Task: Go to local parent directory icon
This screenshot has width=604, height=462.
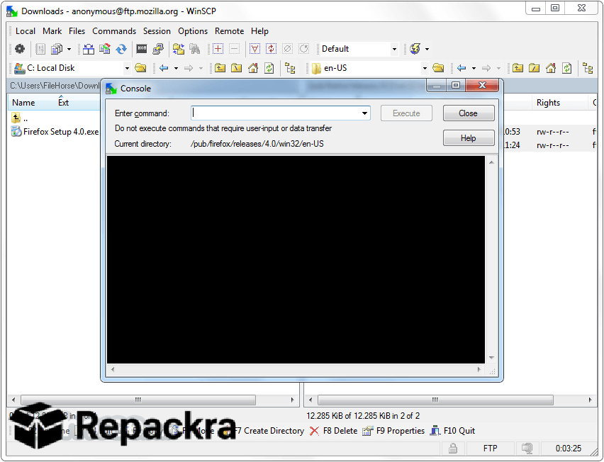Action: pos(220,68)
